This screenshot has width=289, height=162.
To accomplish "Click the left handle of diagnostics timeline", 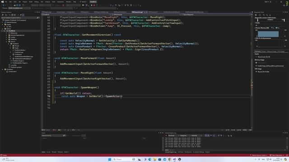I will (258, 20).
